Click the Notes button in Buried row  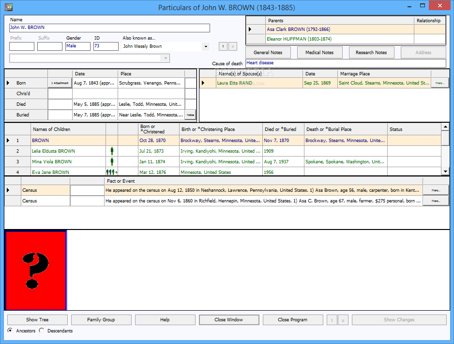point(190,115)
